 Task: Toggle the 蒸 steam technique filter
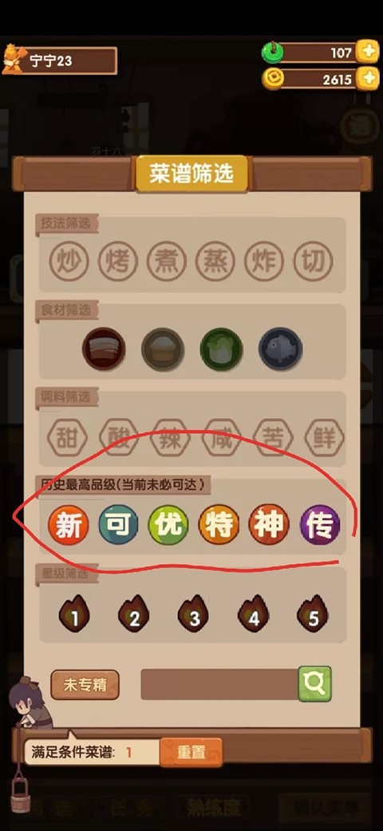pos(215,261)
